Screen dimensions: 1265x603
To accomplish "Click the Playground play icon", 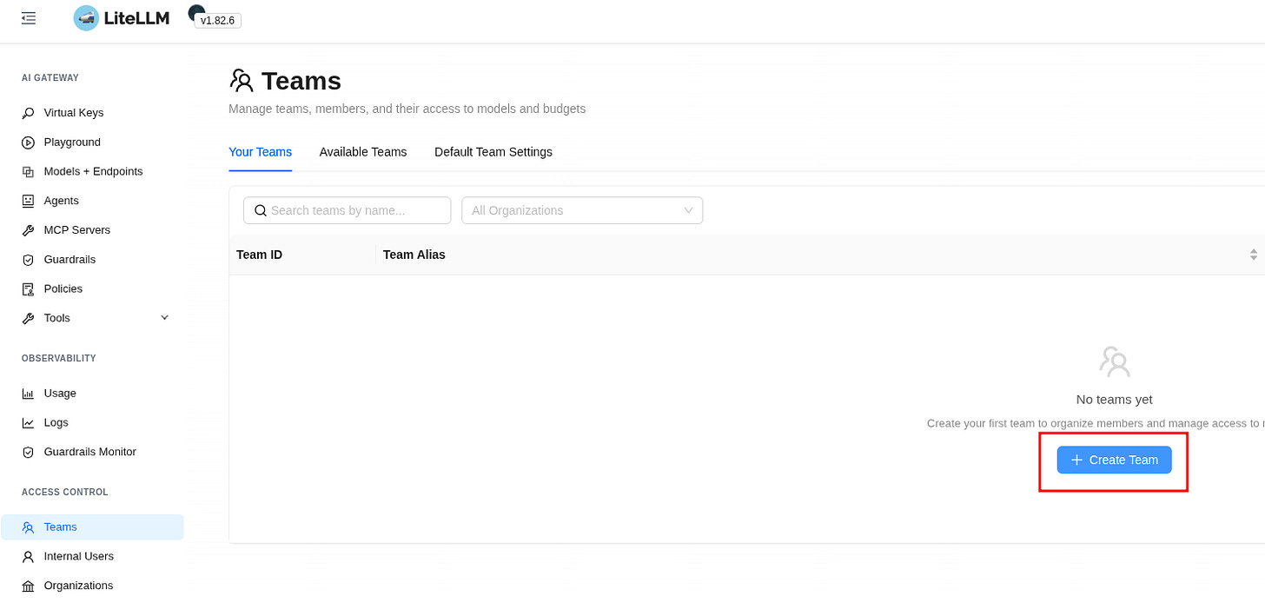I will 28,142.
